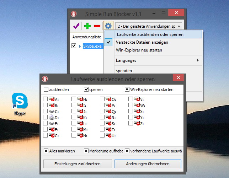
Task: Click Änderungen übernehmen button
Action: [x=148, y=164]
